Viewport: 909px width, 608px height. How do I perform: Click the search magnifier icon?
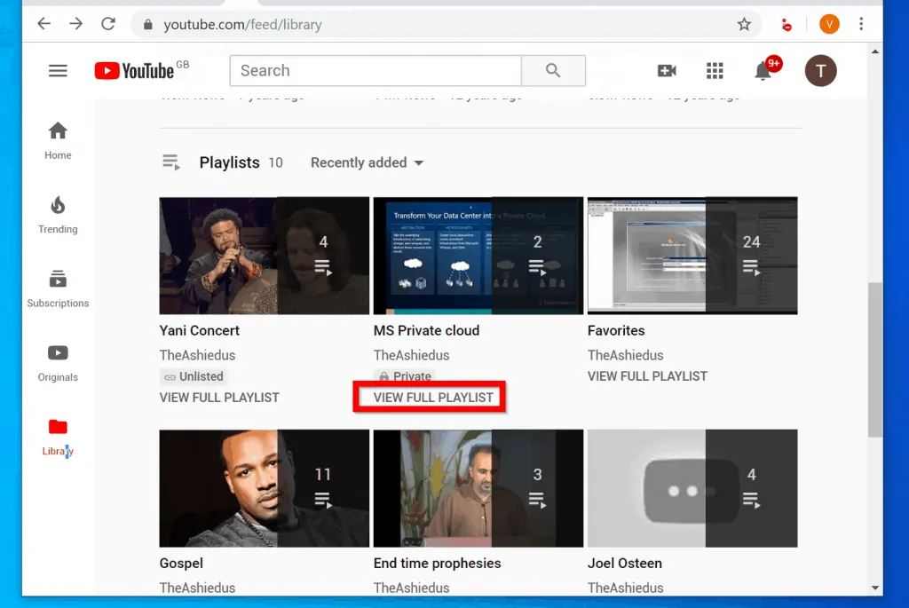(x=553, y=70)
